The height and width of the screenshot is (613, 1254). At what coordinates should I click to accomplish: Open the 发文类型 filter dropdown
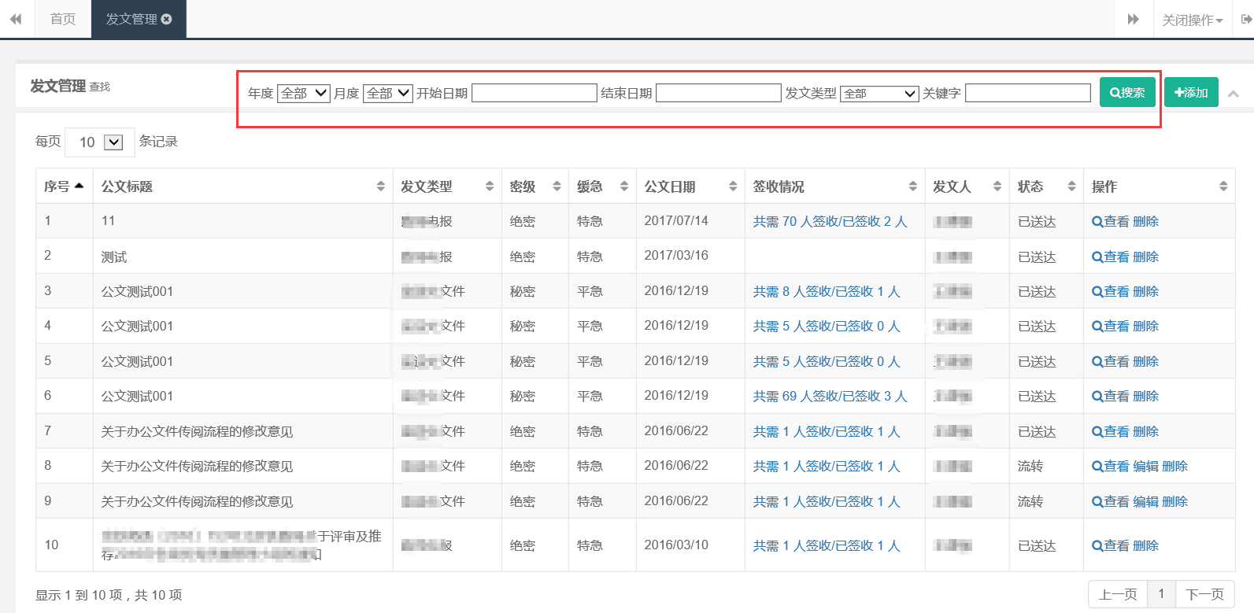(x=879, y=94)
